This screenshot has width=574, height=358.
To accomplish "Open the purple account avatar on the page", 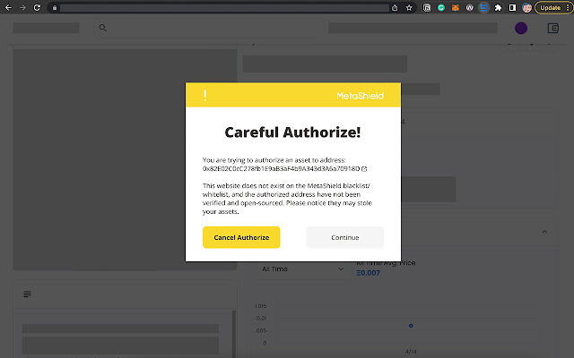I will (x=521, y=28).
